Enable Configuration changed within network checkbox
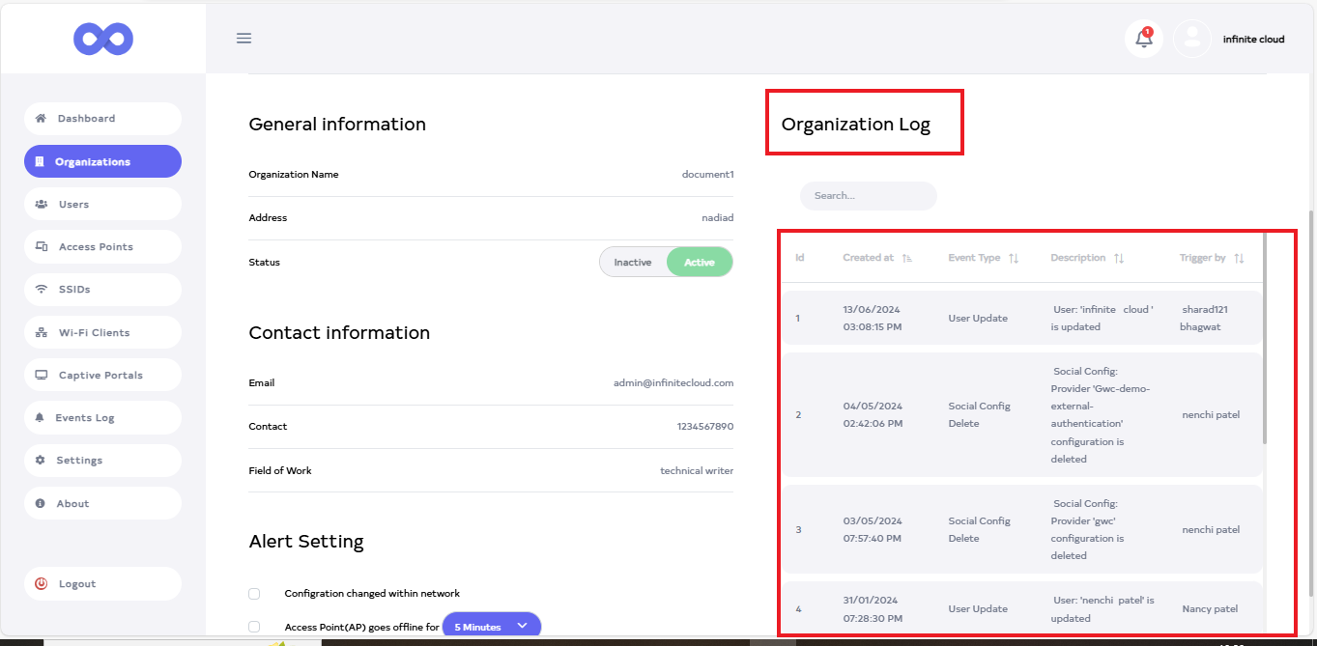The height and width of the screenshot is (646, 1317). click(x=254, y=593)
